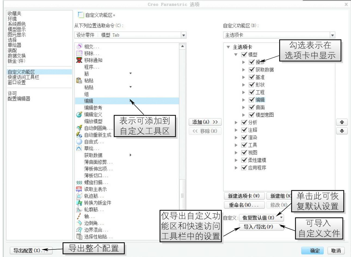Viewport: 351px width, 257px height.
Task: Click the 选择性粘贴 paste special icon
Action: (x=79, y=237)
